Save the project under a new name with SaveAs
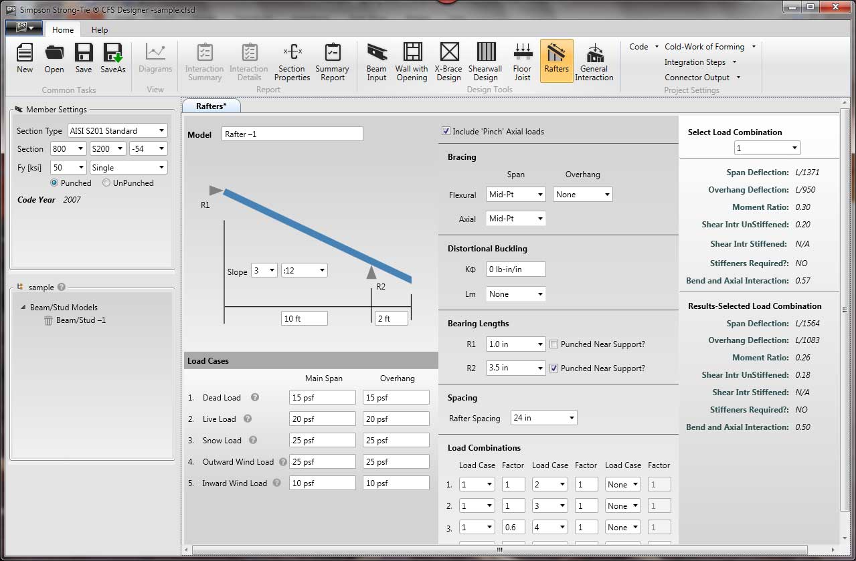 point(112,60)
